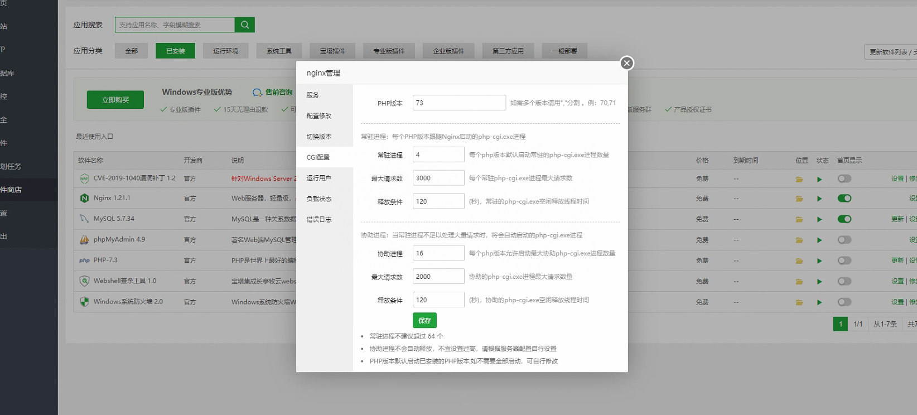This screenshot has width=917, height=415.
Task: Filter apps by 宝塔插件 category
Action: pyautogui.click(x=332, y=51)
